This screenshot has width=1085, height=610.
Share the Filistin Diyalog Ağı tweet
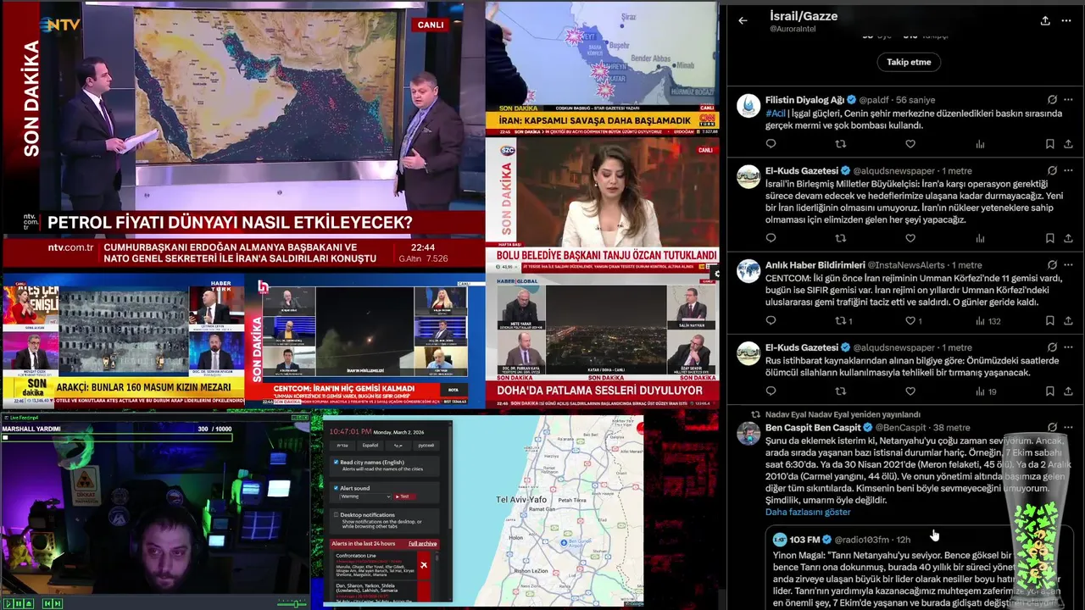click(1069, 144)
